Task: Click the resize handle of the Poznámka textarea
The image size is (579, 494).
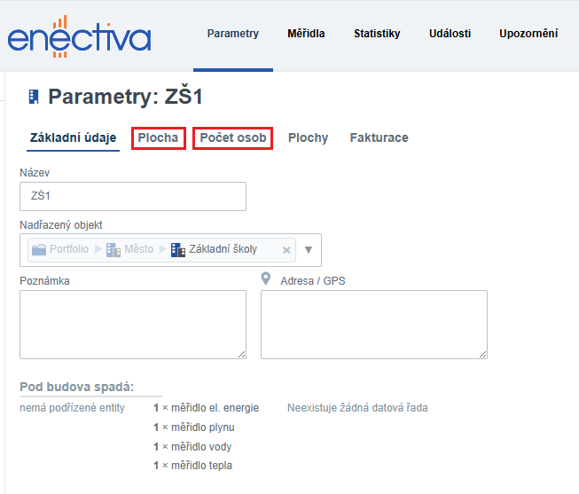Action: click(x=240, y=353)
